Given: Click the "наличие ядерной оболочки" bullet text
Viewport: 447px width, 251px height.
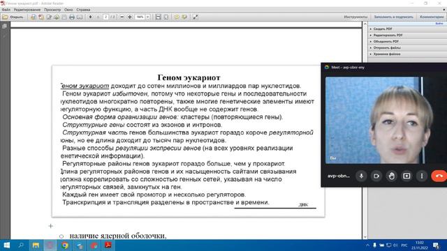Looking at the screenshot, I should [x=118, y=236].
